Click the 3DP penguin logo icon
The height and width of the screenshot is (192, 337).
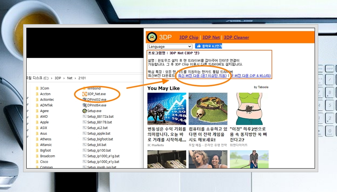tap(152, 37)
